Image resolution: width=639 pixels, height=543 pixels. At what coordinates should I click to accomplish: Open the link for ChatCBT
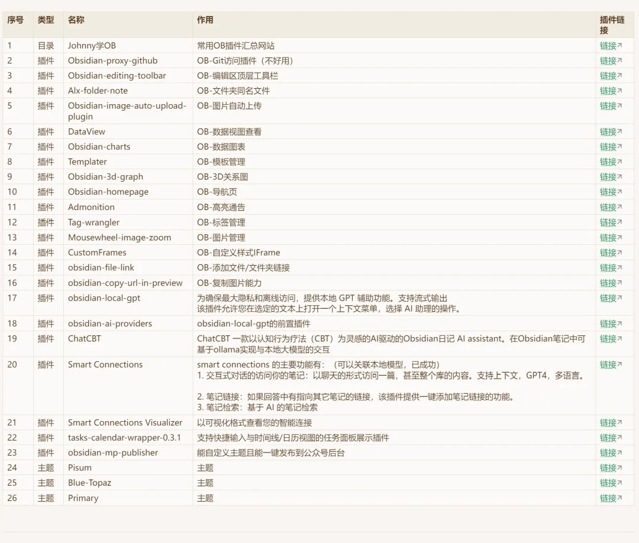pyautogui.click(x=611, y=339)
